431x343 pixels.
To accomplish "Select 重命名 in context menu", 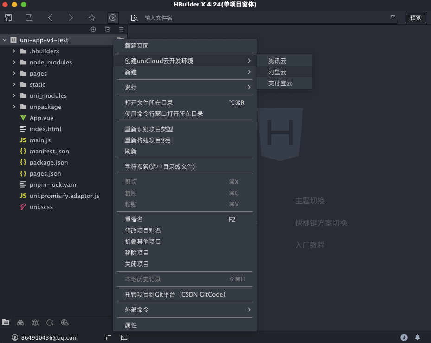I will (185, 219).
